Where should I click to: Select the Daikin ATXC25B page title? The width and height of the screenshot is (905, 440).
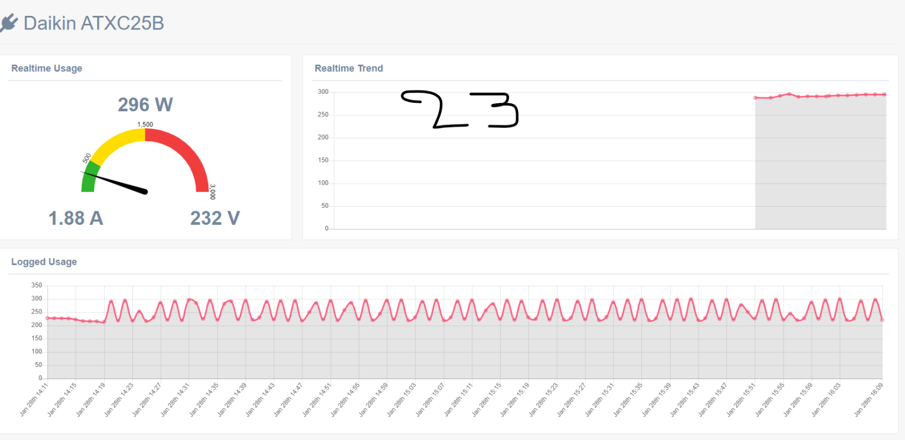[94, 23]
